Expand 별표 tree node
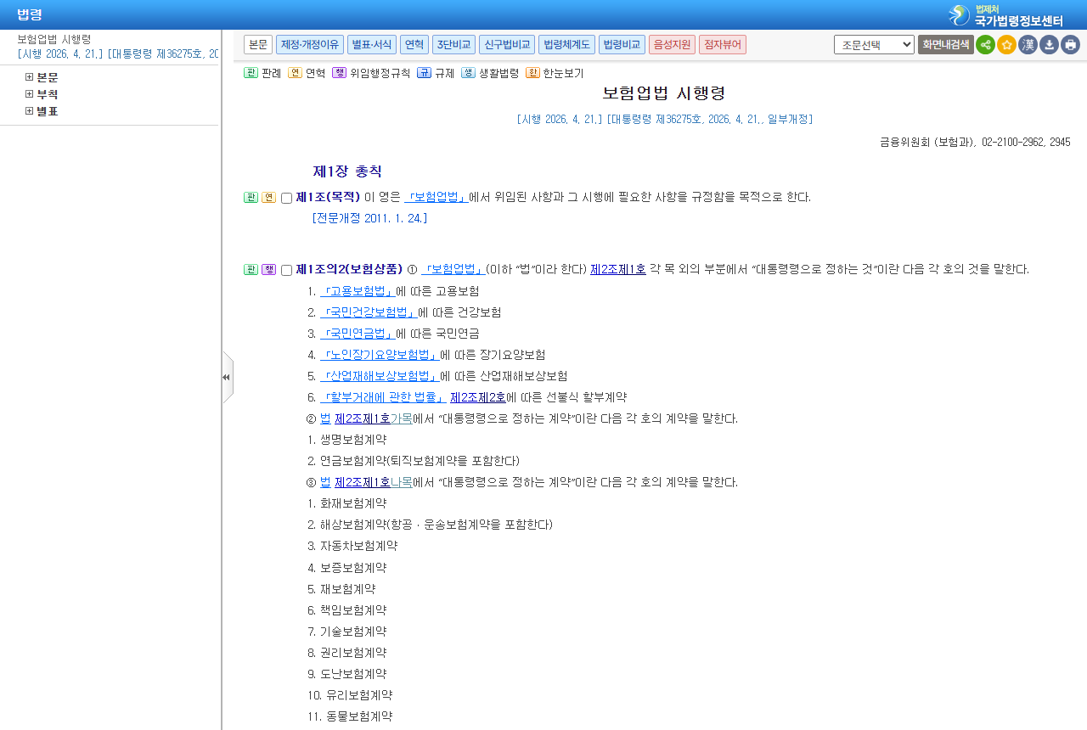 pyautogui.click(x=29, y=111)
